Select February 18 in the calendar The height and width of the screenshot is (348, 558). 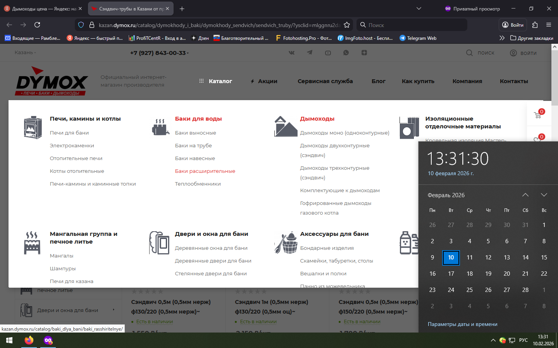[470, 273]
